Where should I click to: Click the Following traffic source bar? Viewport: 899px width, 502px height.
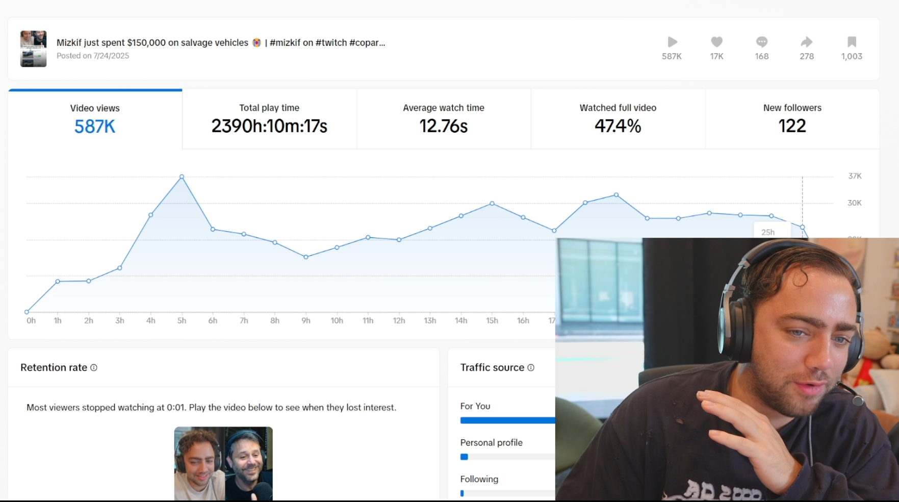(507, 493)
